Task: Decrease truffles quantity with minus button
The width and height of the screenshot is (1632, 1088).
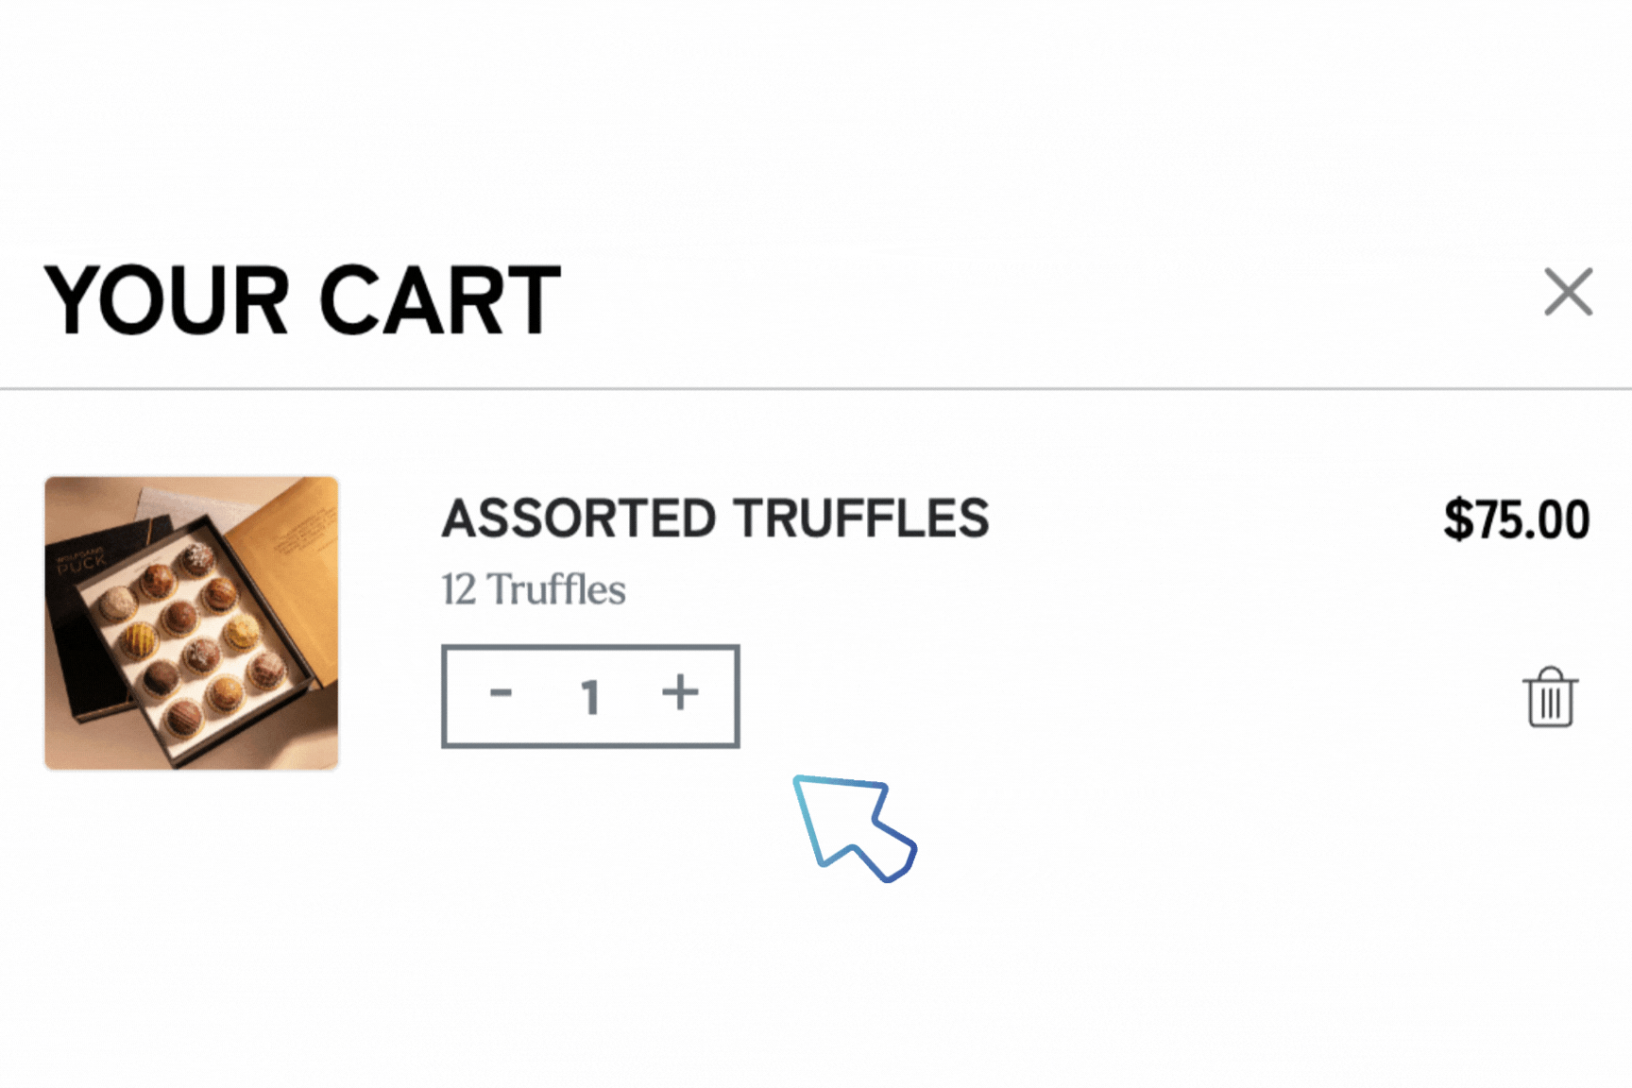Action: pyautogui.click(x=501, y=693)
